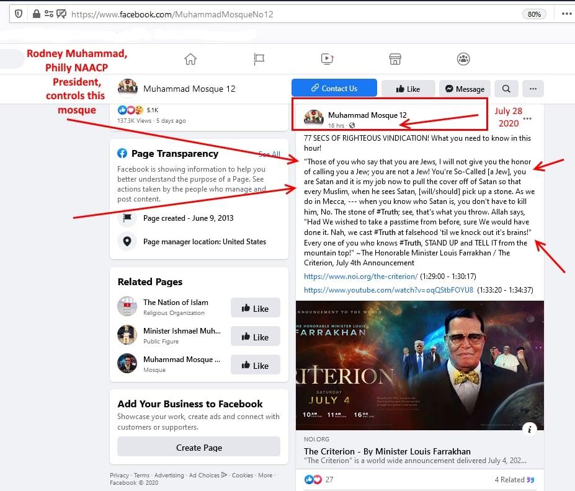This screenshot has height=491, width=575.
Task: Click the Create Page button
Action: [x=198, y=447]
